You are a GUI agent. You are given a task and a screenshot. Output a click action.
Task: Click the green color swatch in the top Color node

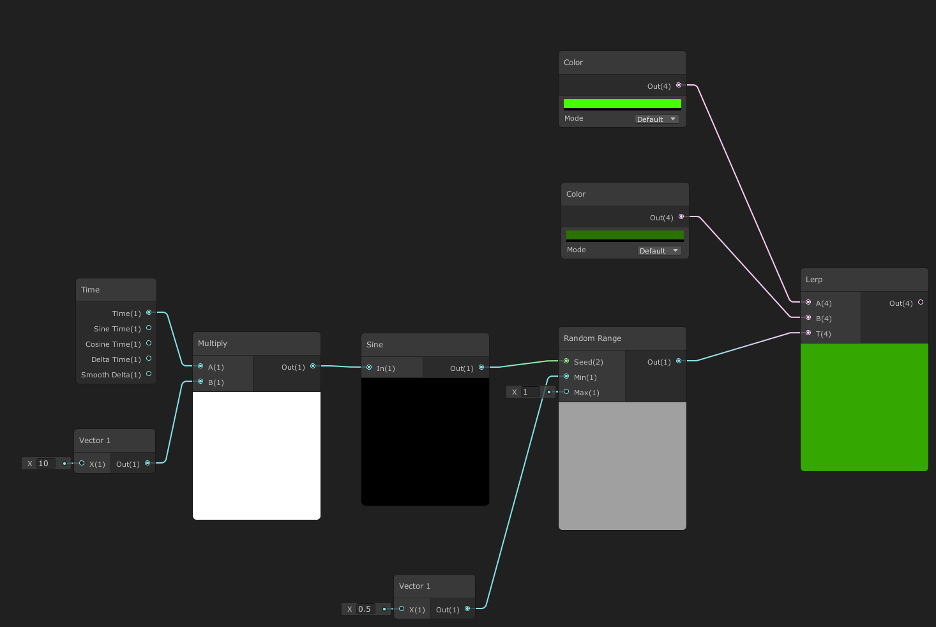point(622,103)
